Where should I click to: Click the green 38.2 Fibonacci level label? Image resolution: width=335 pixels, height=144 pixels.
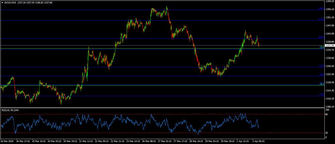click(321, 84)
